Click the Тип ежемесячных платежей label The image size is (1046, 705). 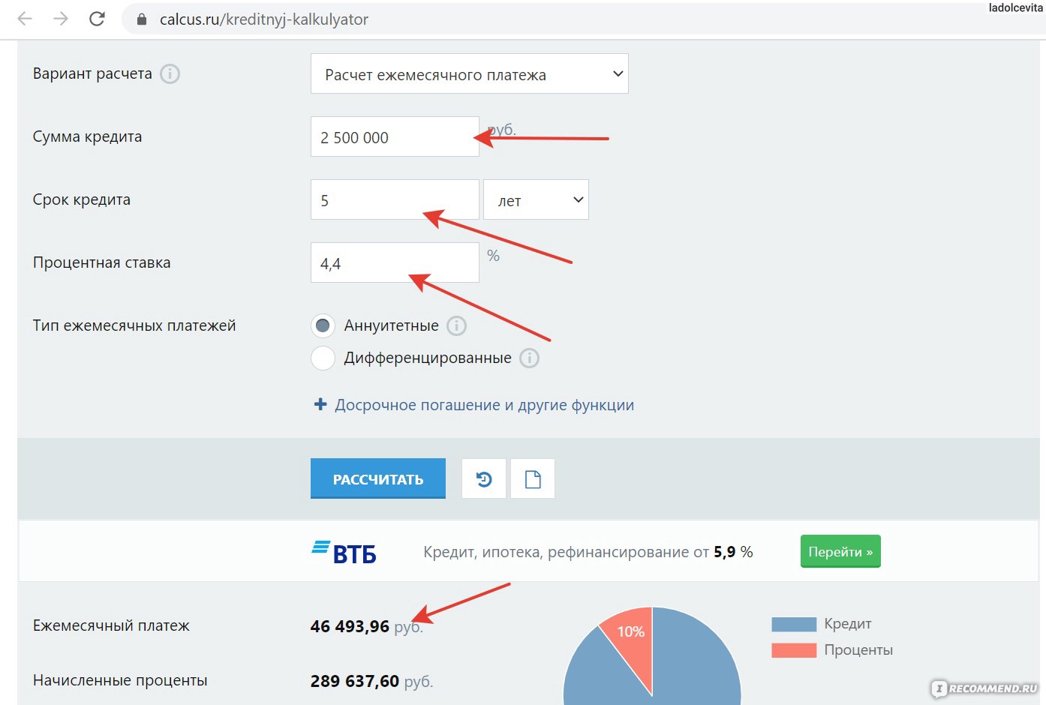pos(134,325)
